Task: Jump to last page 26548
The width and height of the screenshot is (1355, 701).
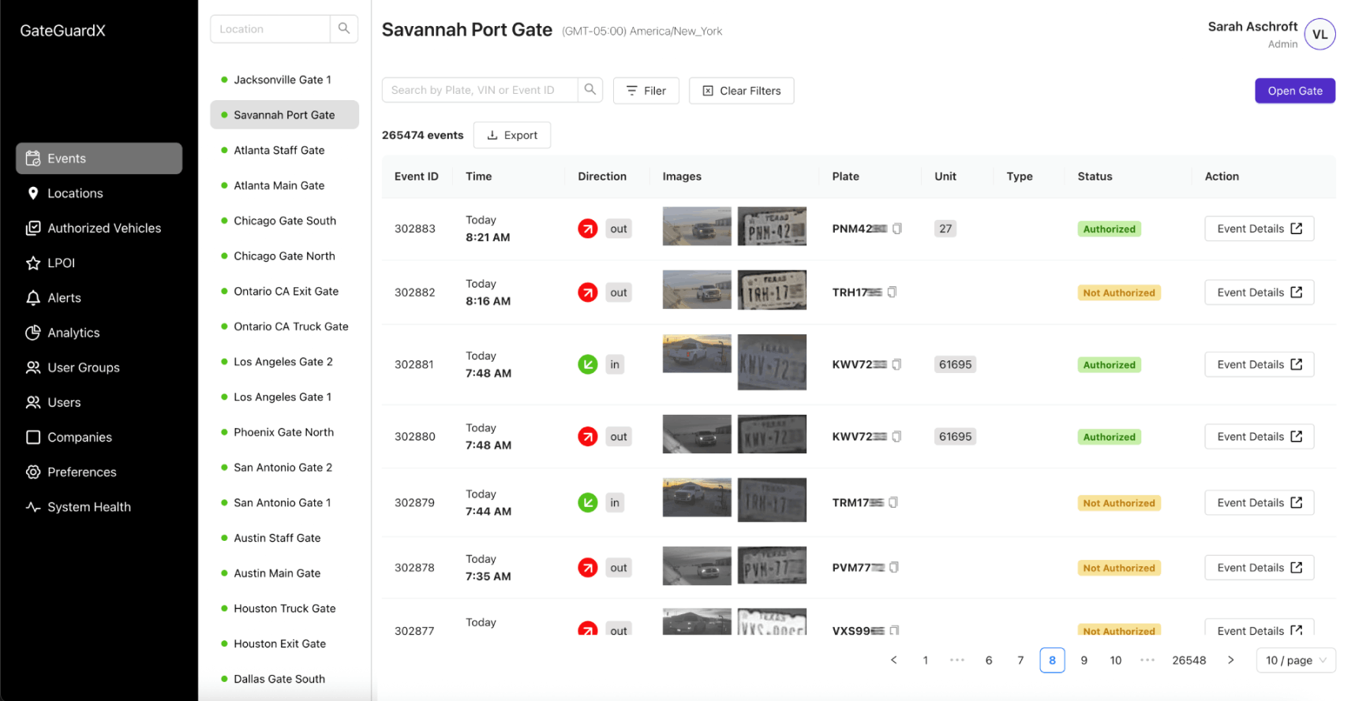Action: coord(1188,660)
